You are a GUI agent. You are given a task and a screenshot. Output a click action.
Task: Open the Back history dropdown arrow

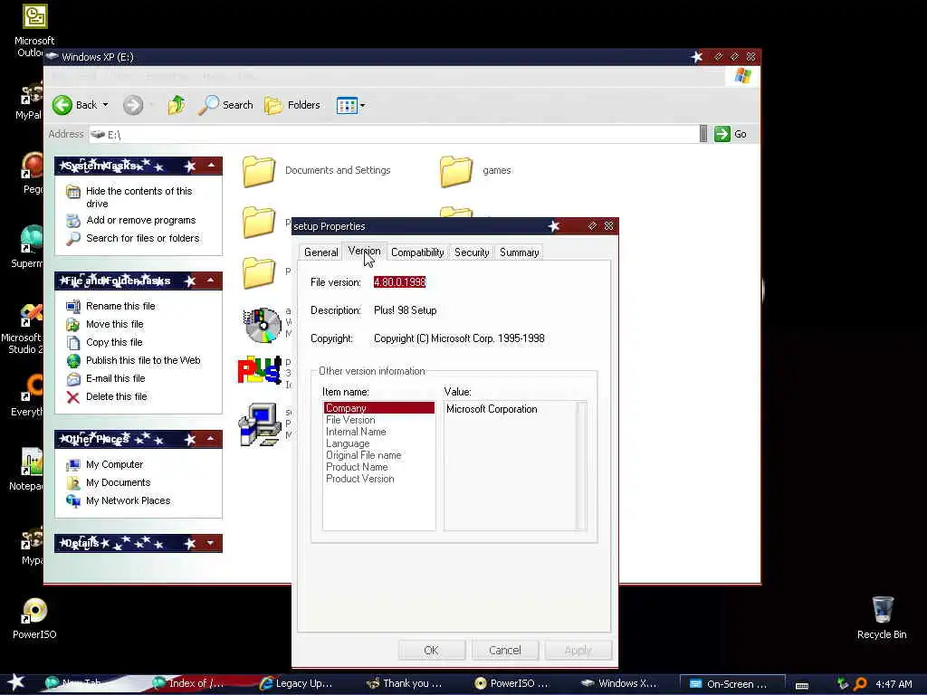point(105,105)
